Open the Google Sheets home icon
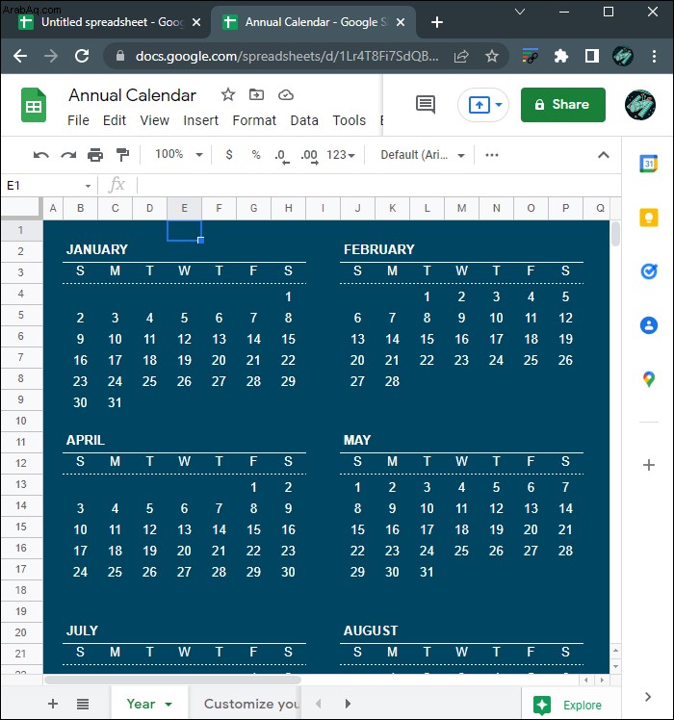The height and width of the screenshot is (720, 674). point(34,105)
